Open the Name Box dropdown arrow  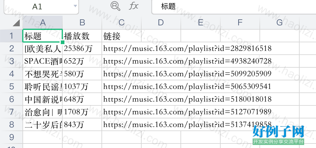(x=75, y=6)
